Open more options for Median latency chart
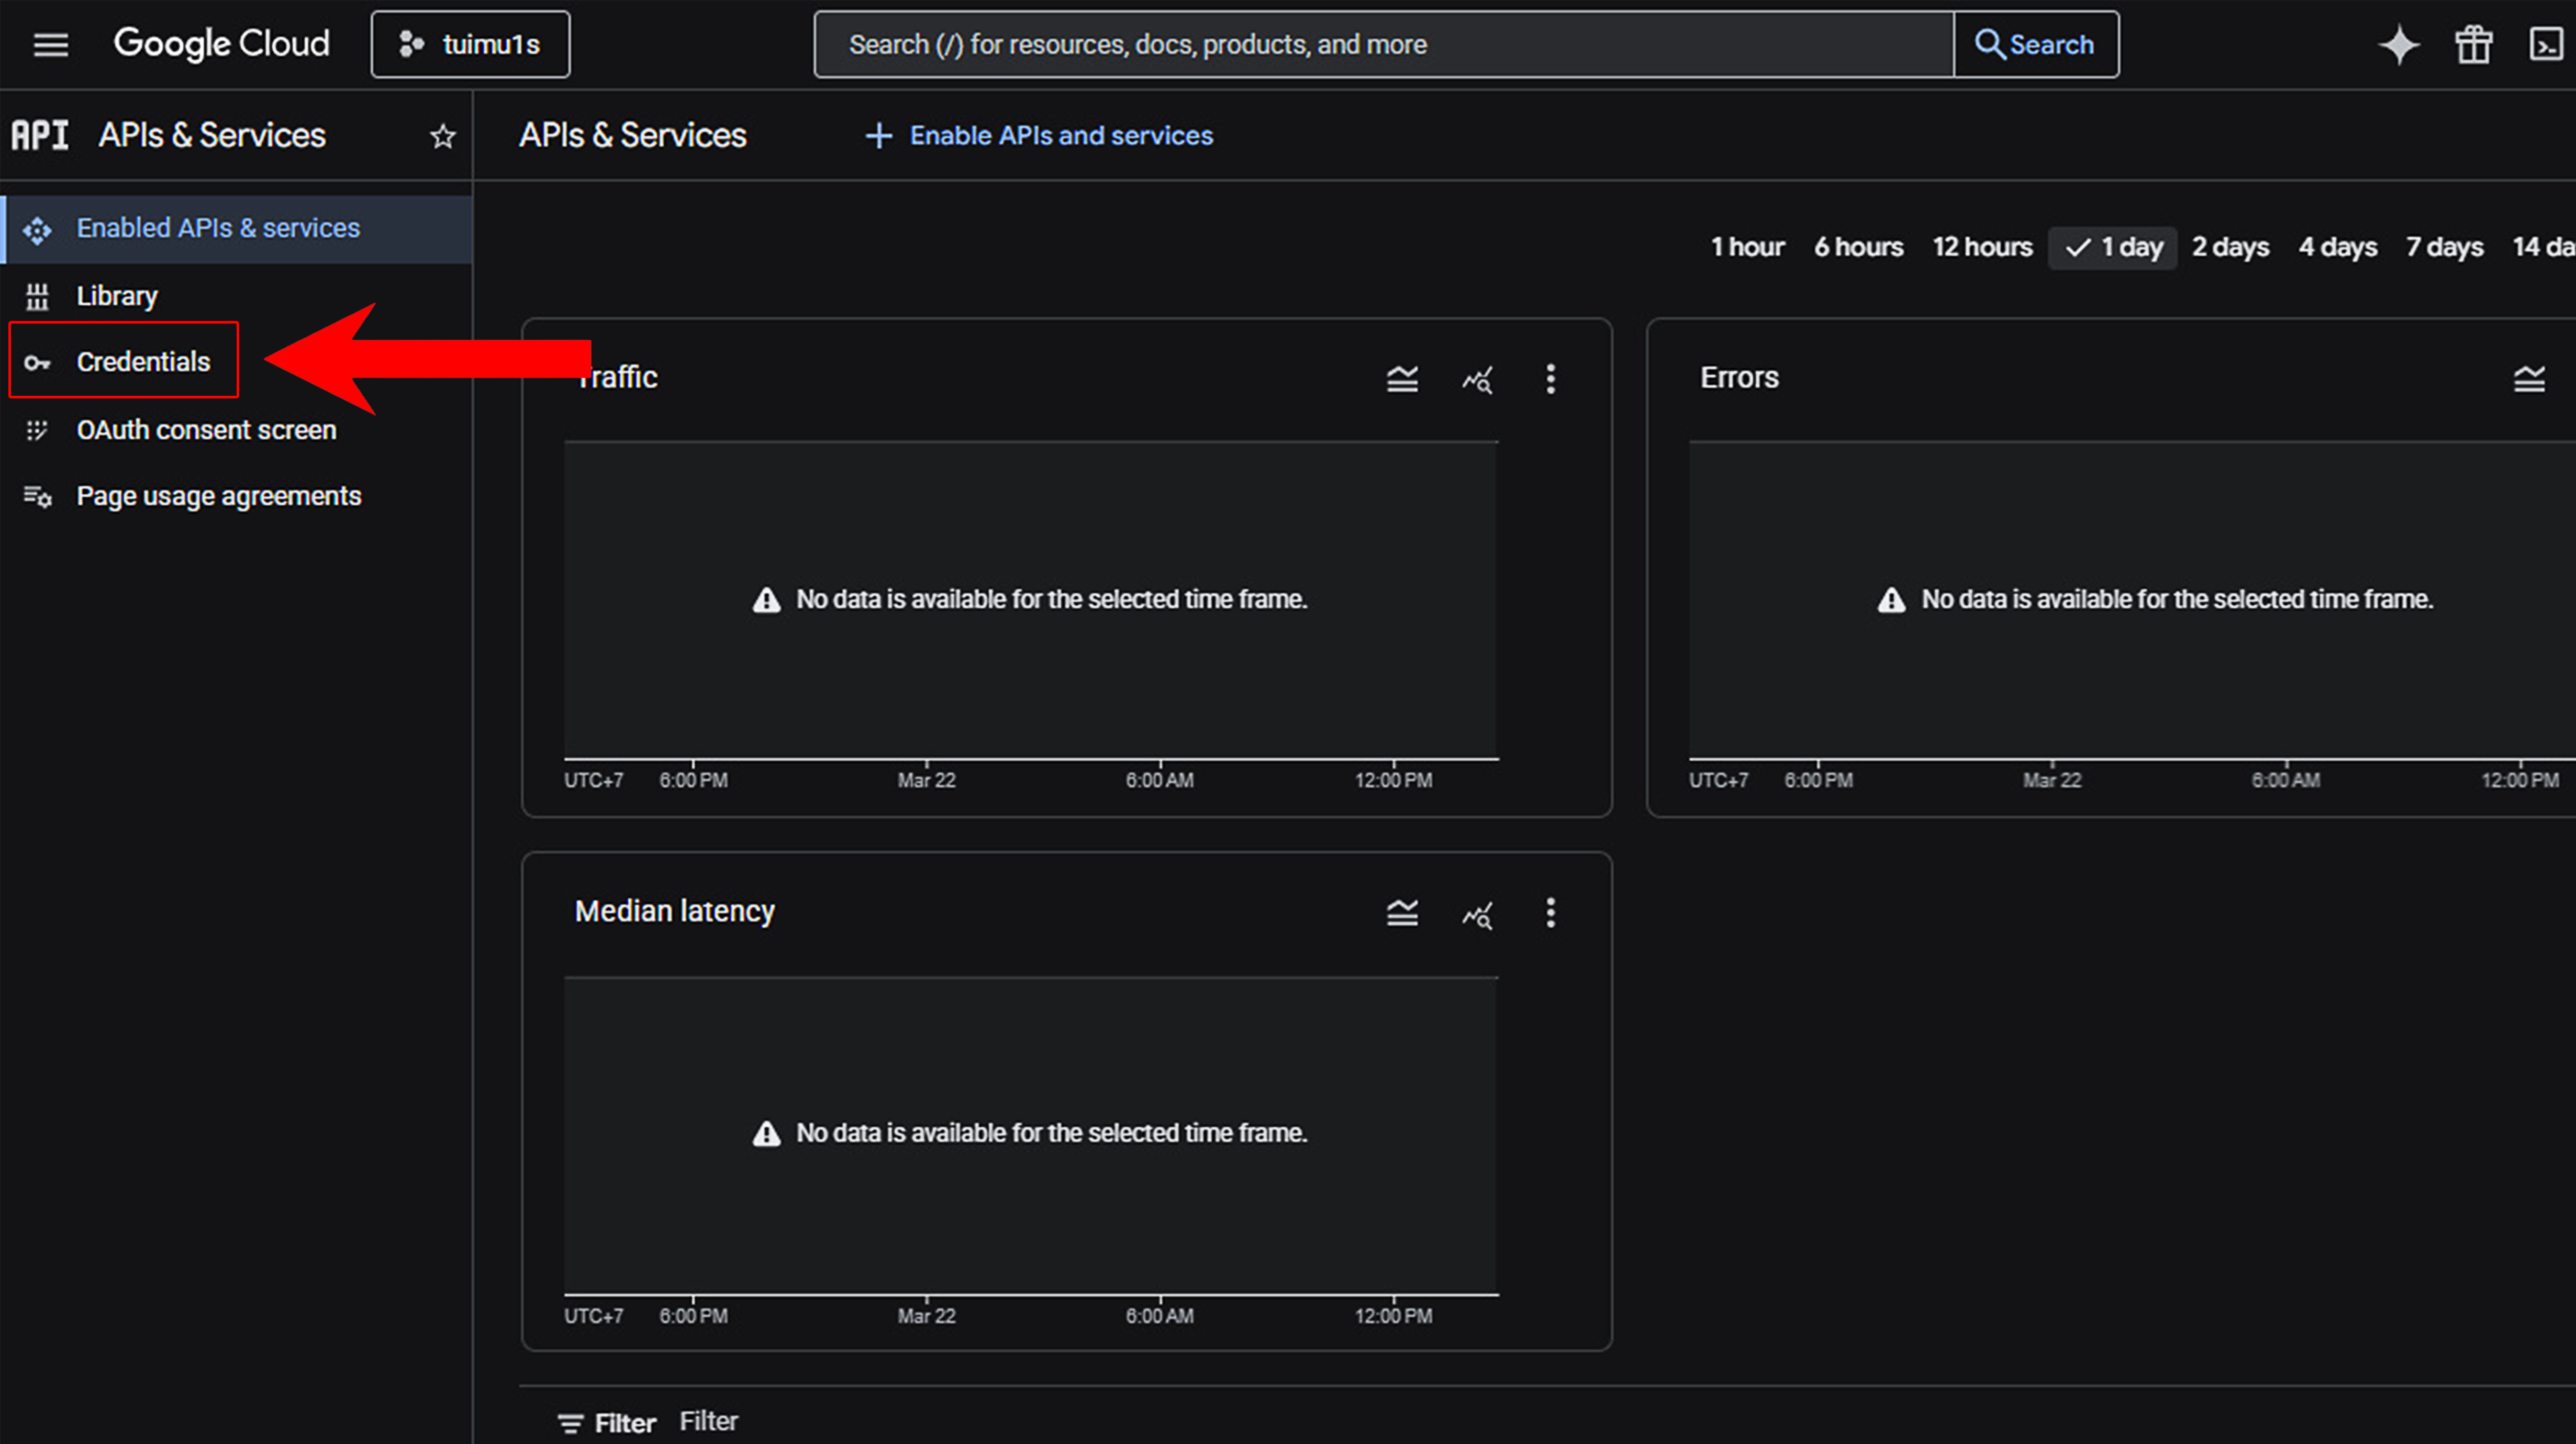 pyautogui.click(x=1550, y=913)
